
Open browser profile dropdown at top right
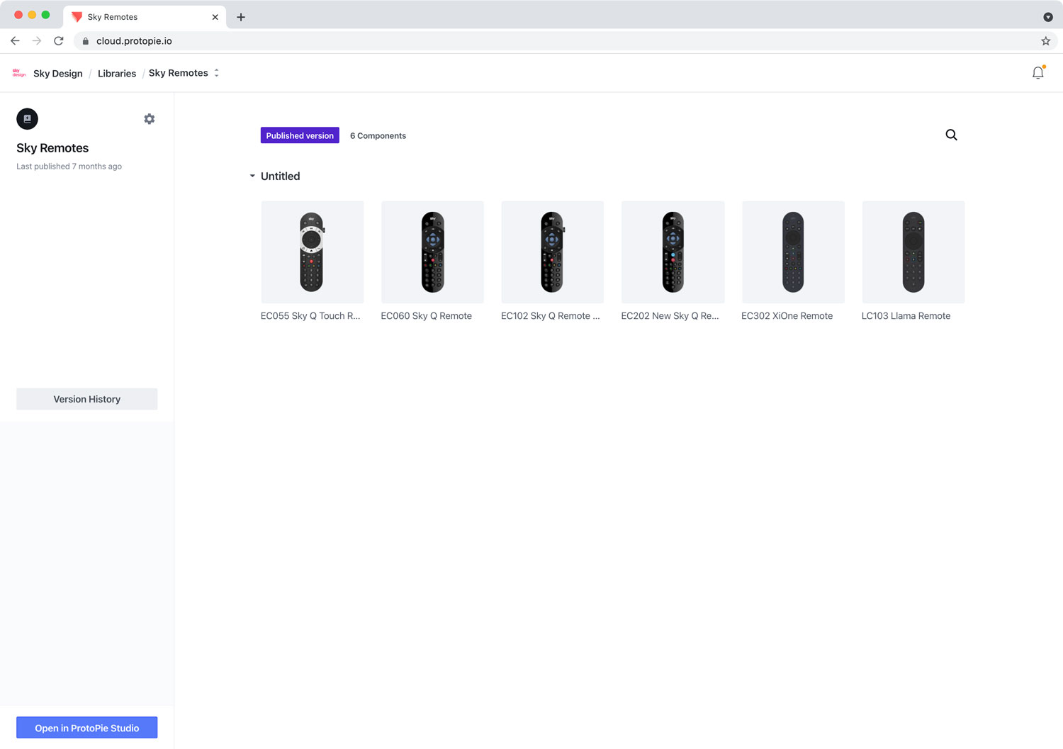[x=1048, y=17]
